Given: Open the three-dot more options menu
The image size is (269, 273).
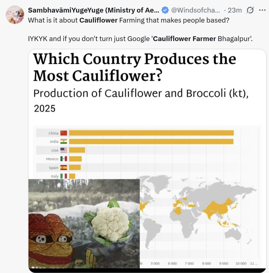Looking at the screenshot, I should coord(262,10).
